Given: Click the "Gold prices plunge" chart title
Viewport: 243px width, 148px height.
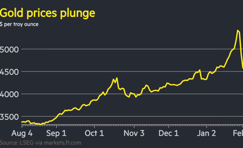Looking at the screenshot, I should 47,14.
